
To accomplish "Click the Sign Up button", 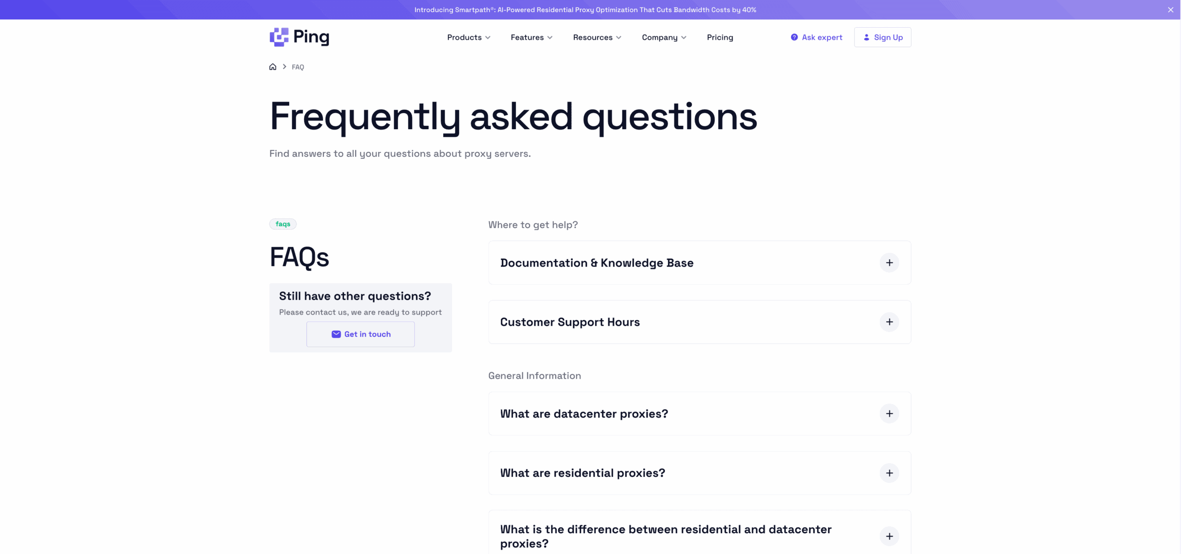I will point(883,37).
